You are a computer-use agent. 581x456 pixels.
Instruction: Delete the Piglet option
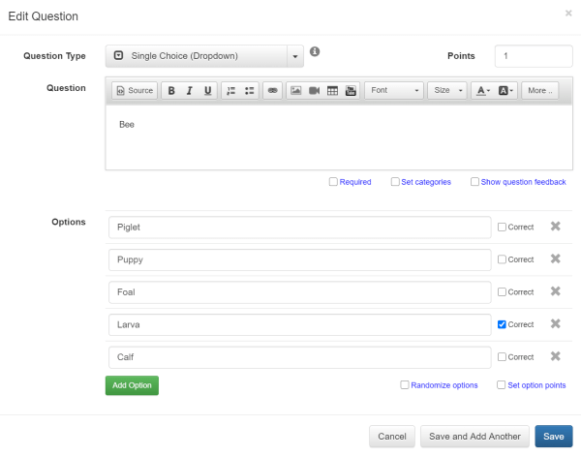point(556,227)
